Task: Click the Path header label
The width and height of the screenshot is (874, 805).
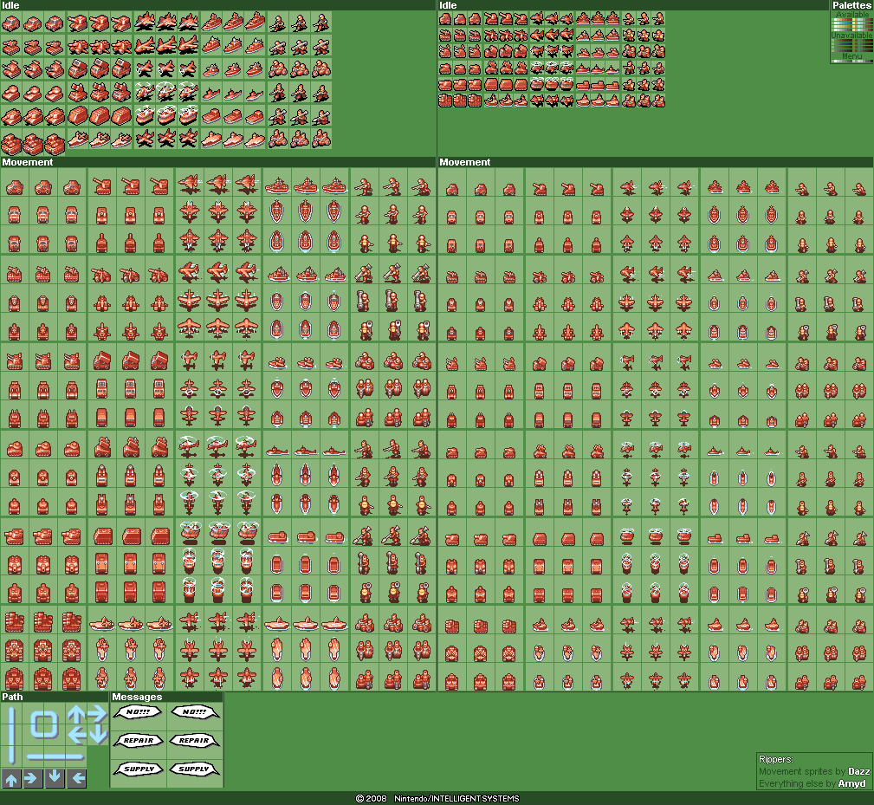Action: point(12,697)
